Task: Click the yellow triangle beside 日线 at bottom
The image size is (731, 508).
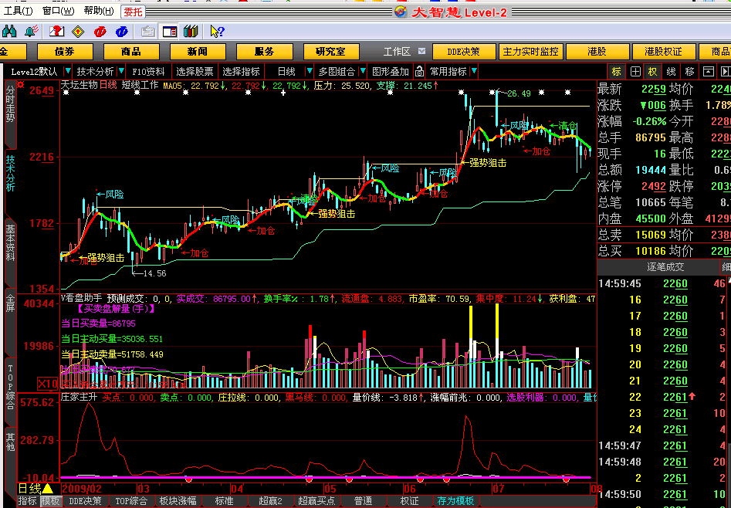Action: pos(48,489)
